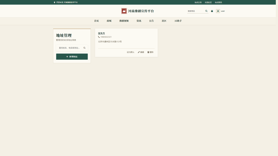278x156 pixels.
Task: Open the 首页 nav item
Action: pyautogui.click(x=97, y=21)
